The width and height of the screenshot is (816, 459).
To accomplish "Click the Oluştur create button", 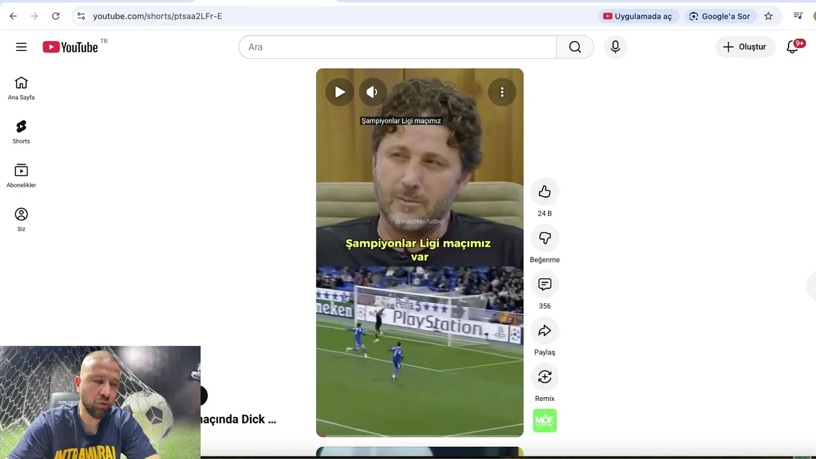I will [745, 47].
